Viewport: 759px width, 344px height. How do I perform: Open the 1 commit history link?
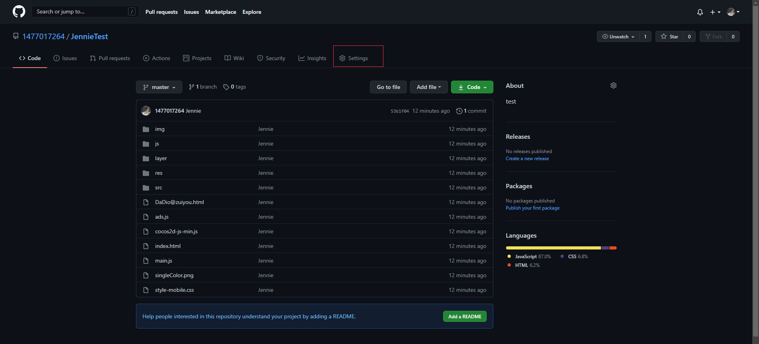471,111
